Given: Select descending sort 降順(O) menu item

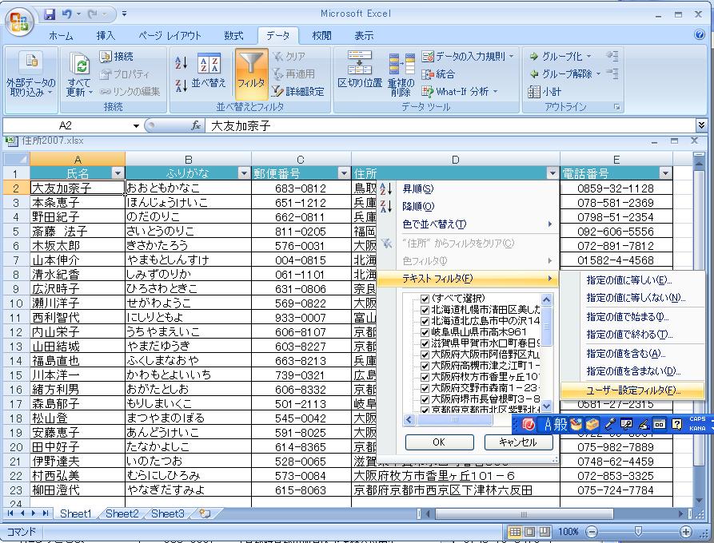Looking at the screenshot, I should tap(468, 207).
